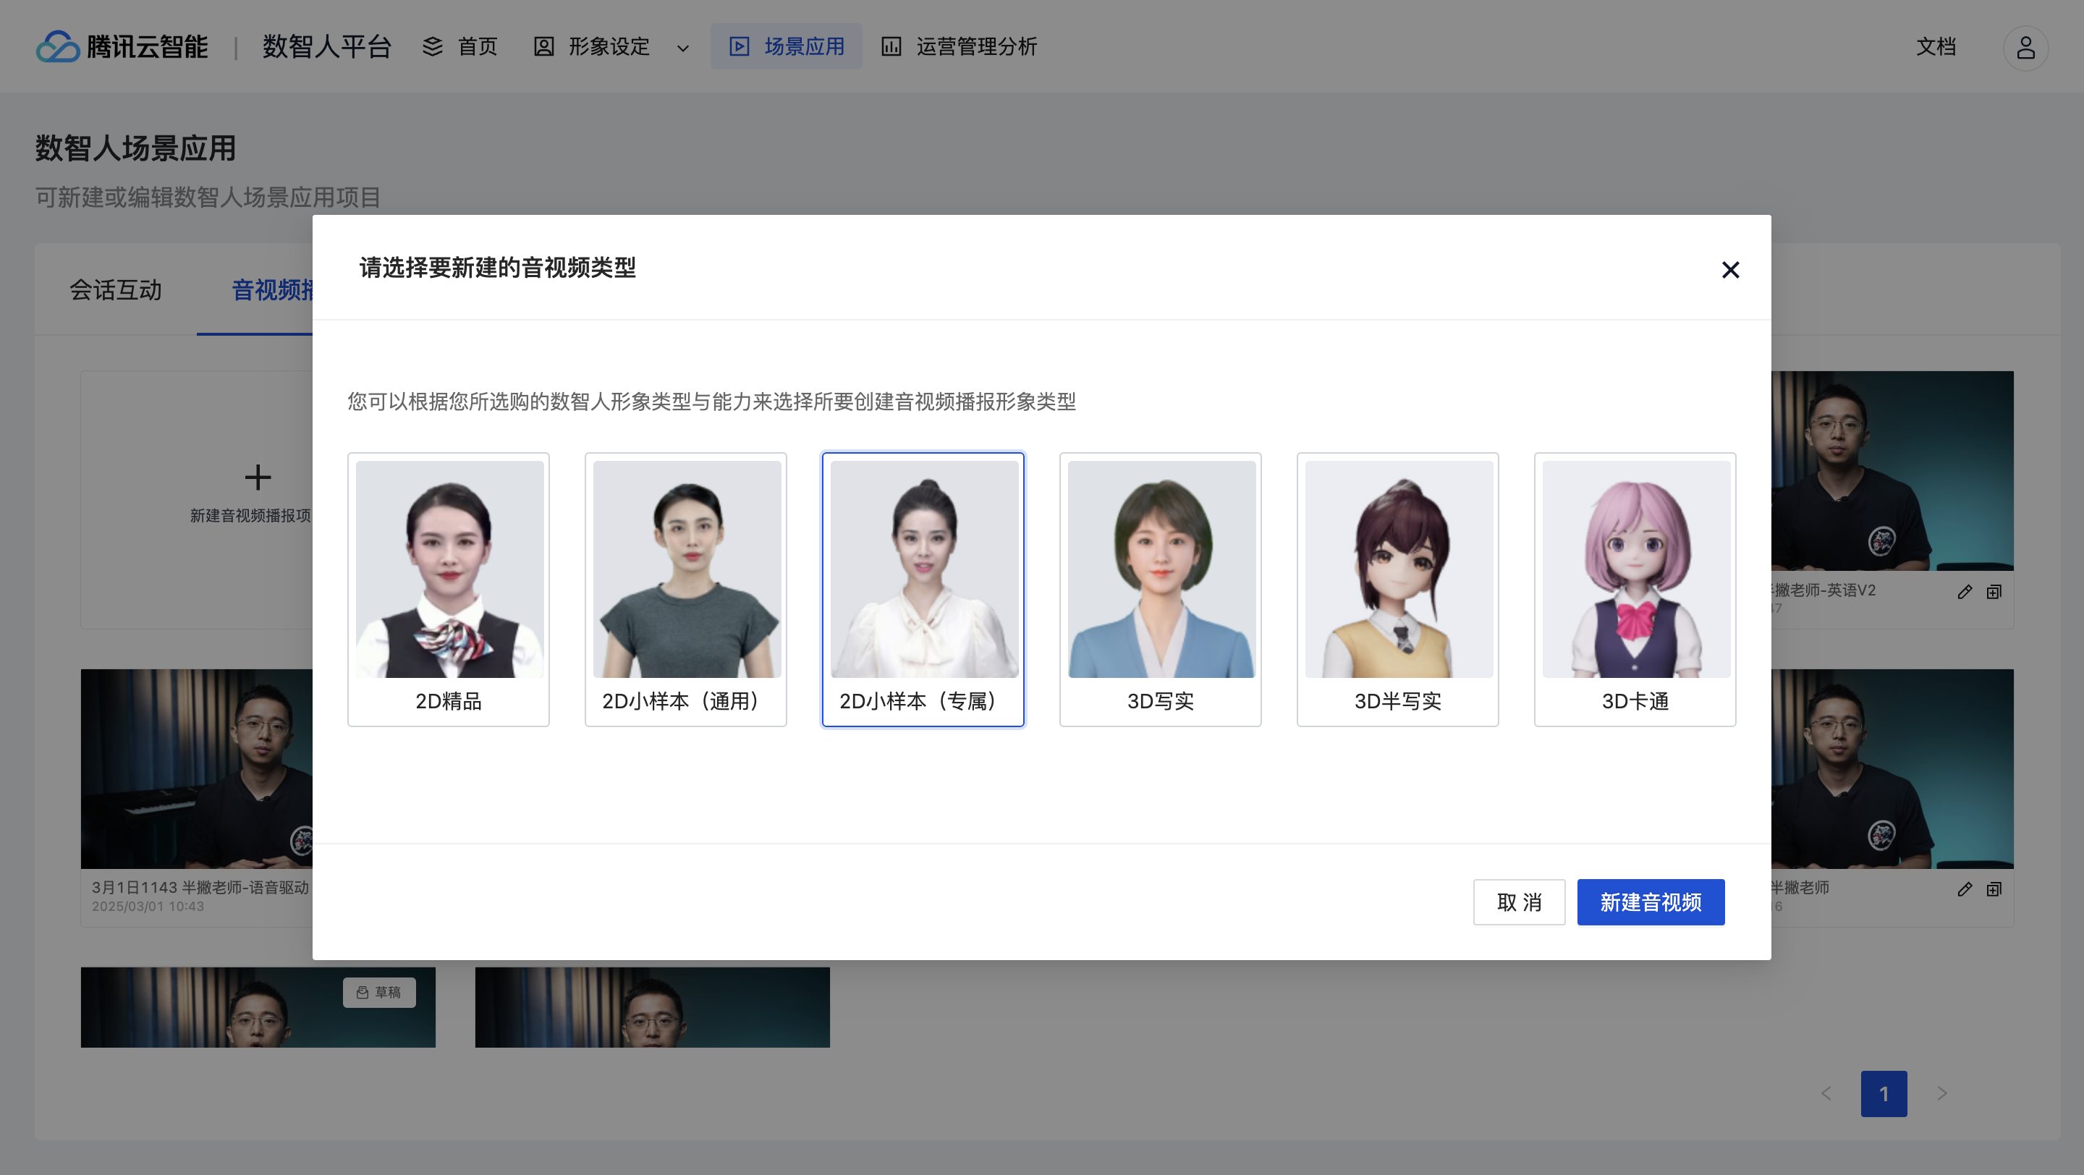Go to the next page arrow

(x=1941, y=1093)
